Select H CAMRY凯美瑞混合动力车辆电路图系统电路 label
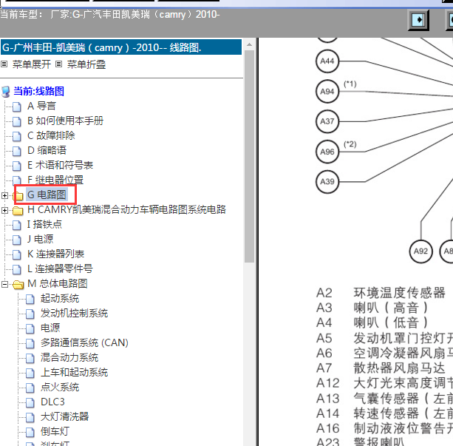453x446 pixels. [x=126, y=209]
